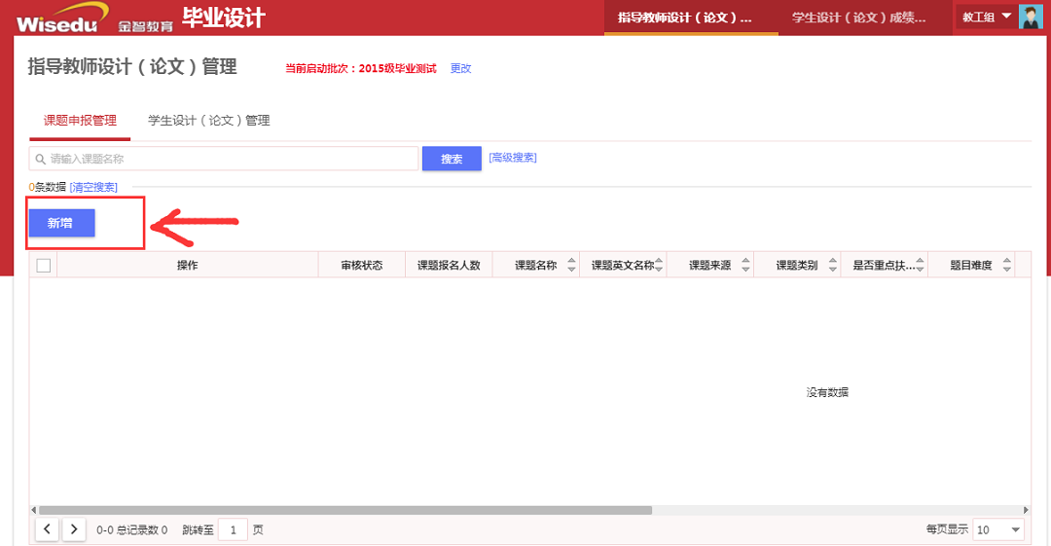Go to previous page arrow
The height and width of the screenshot is (546, 1051).
pos(47,529)
